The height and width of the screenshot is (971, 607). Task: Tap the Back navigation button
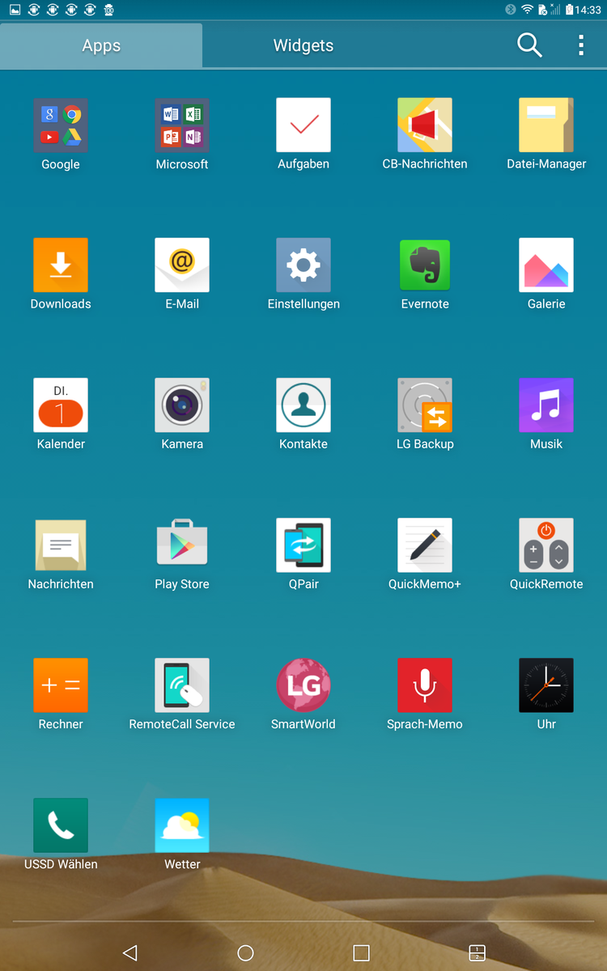(x=129, y=952)
